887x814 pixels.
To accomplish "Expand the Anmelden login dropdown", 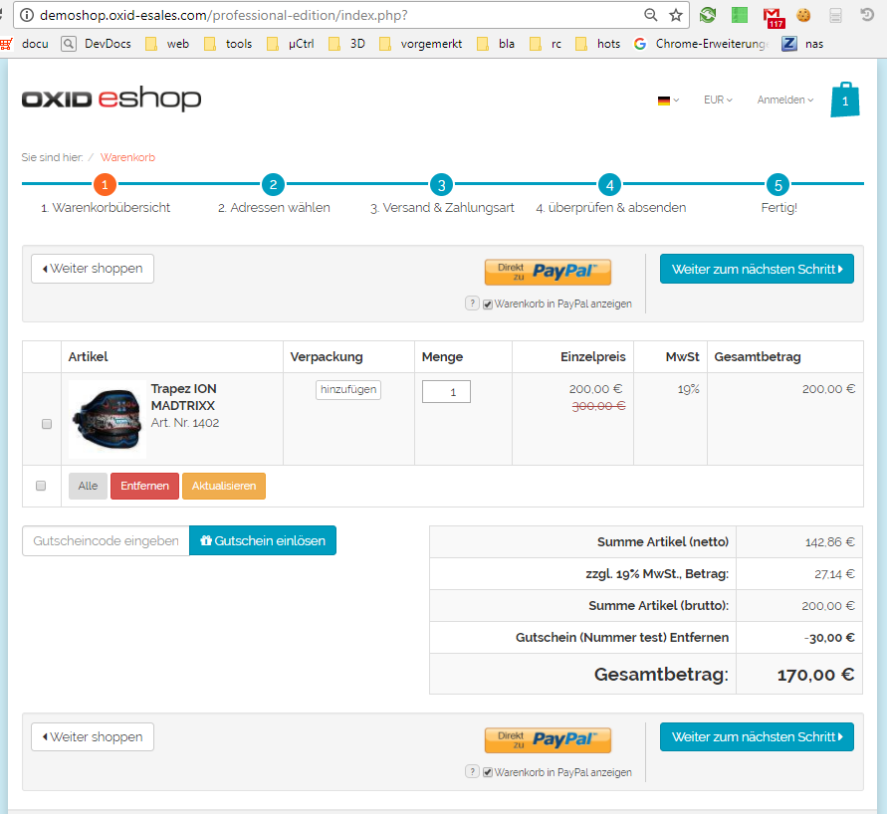I will pos(784,101).
